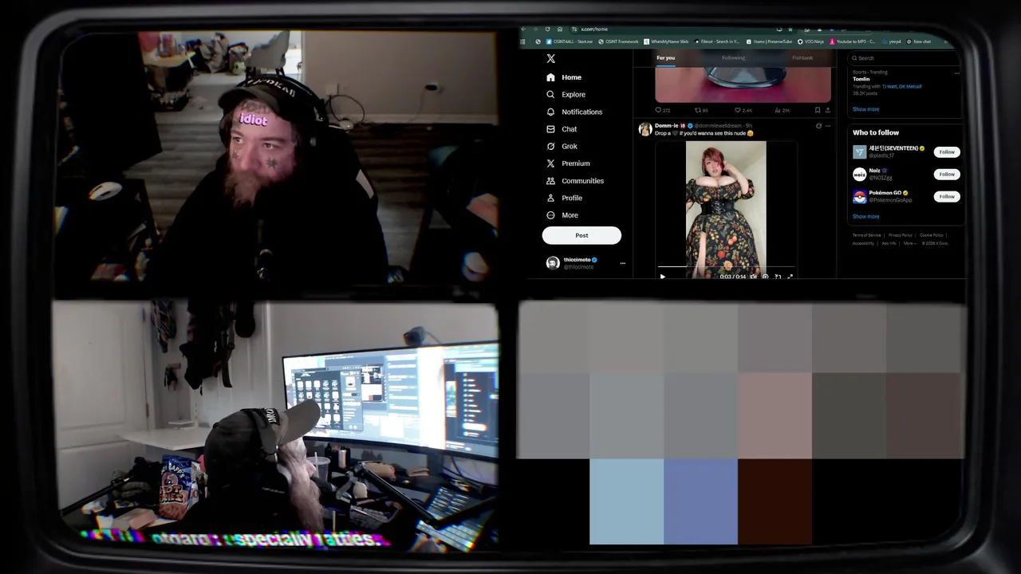Open the More circle icon

point(550,215)
